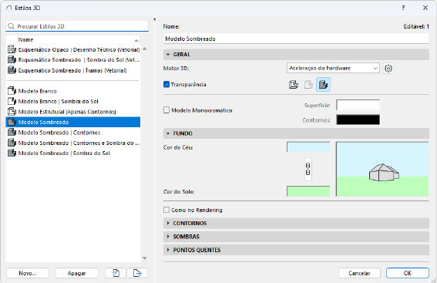The height and width of the screenshot is (283, 437).
Task: Click the list scrollbar up arrow
Action: pos(144,49)
